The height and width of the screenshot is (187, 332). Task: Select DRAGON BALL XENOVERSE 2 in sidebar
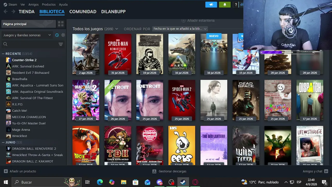[x=34, y=149]
